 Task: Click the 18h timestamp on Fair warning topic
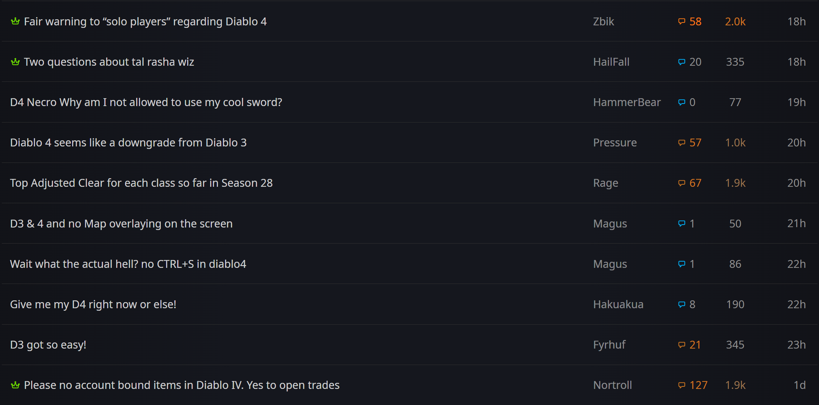796,21
